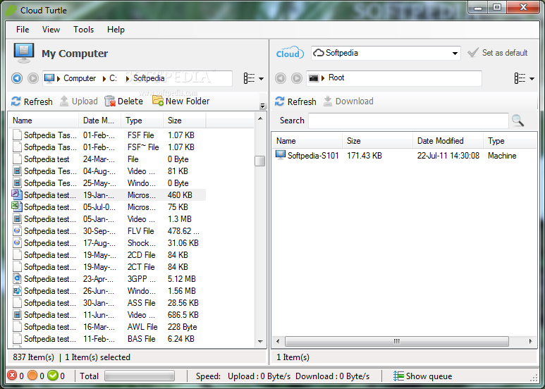Click the Set as default checkmark icon
The image size is (545, 389).
point(473,53)
